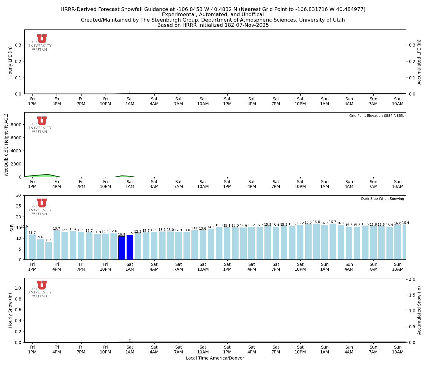The height and width of the screenshot is (365, 426).
Task: Select the dark blue SLR bar labeled 11.5
Action: coord(130,247)
